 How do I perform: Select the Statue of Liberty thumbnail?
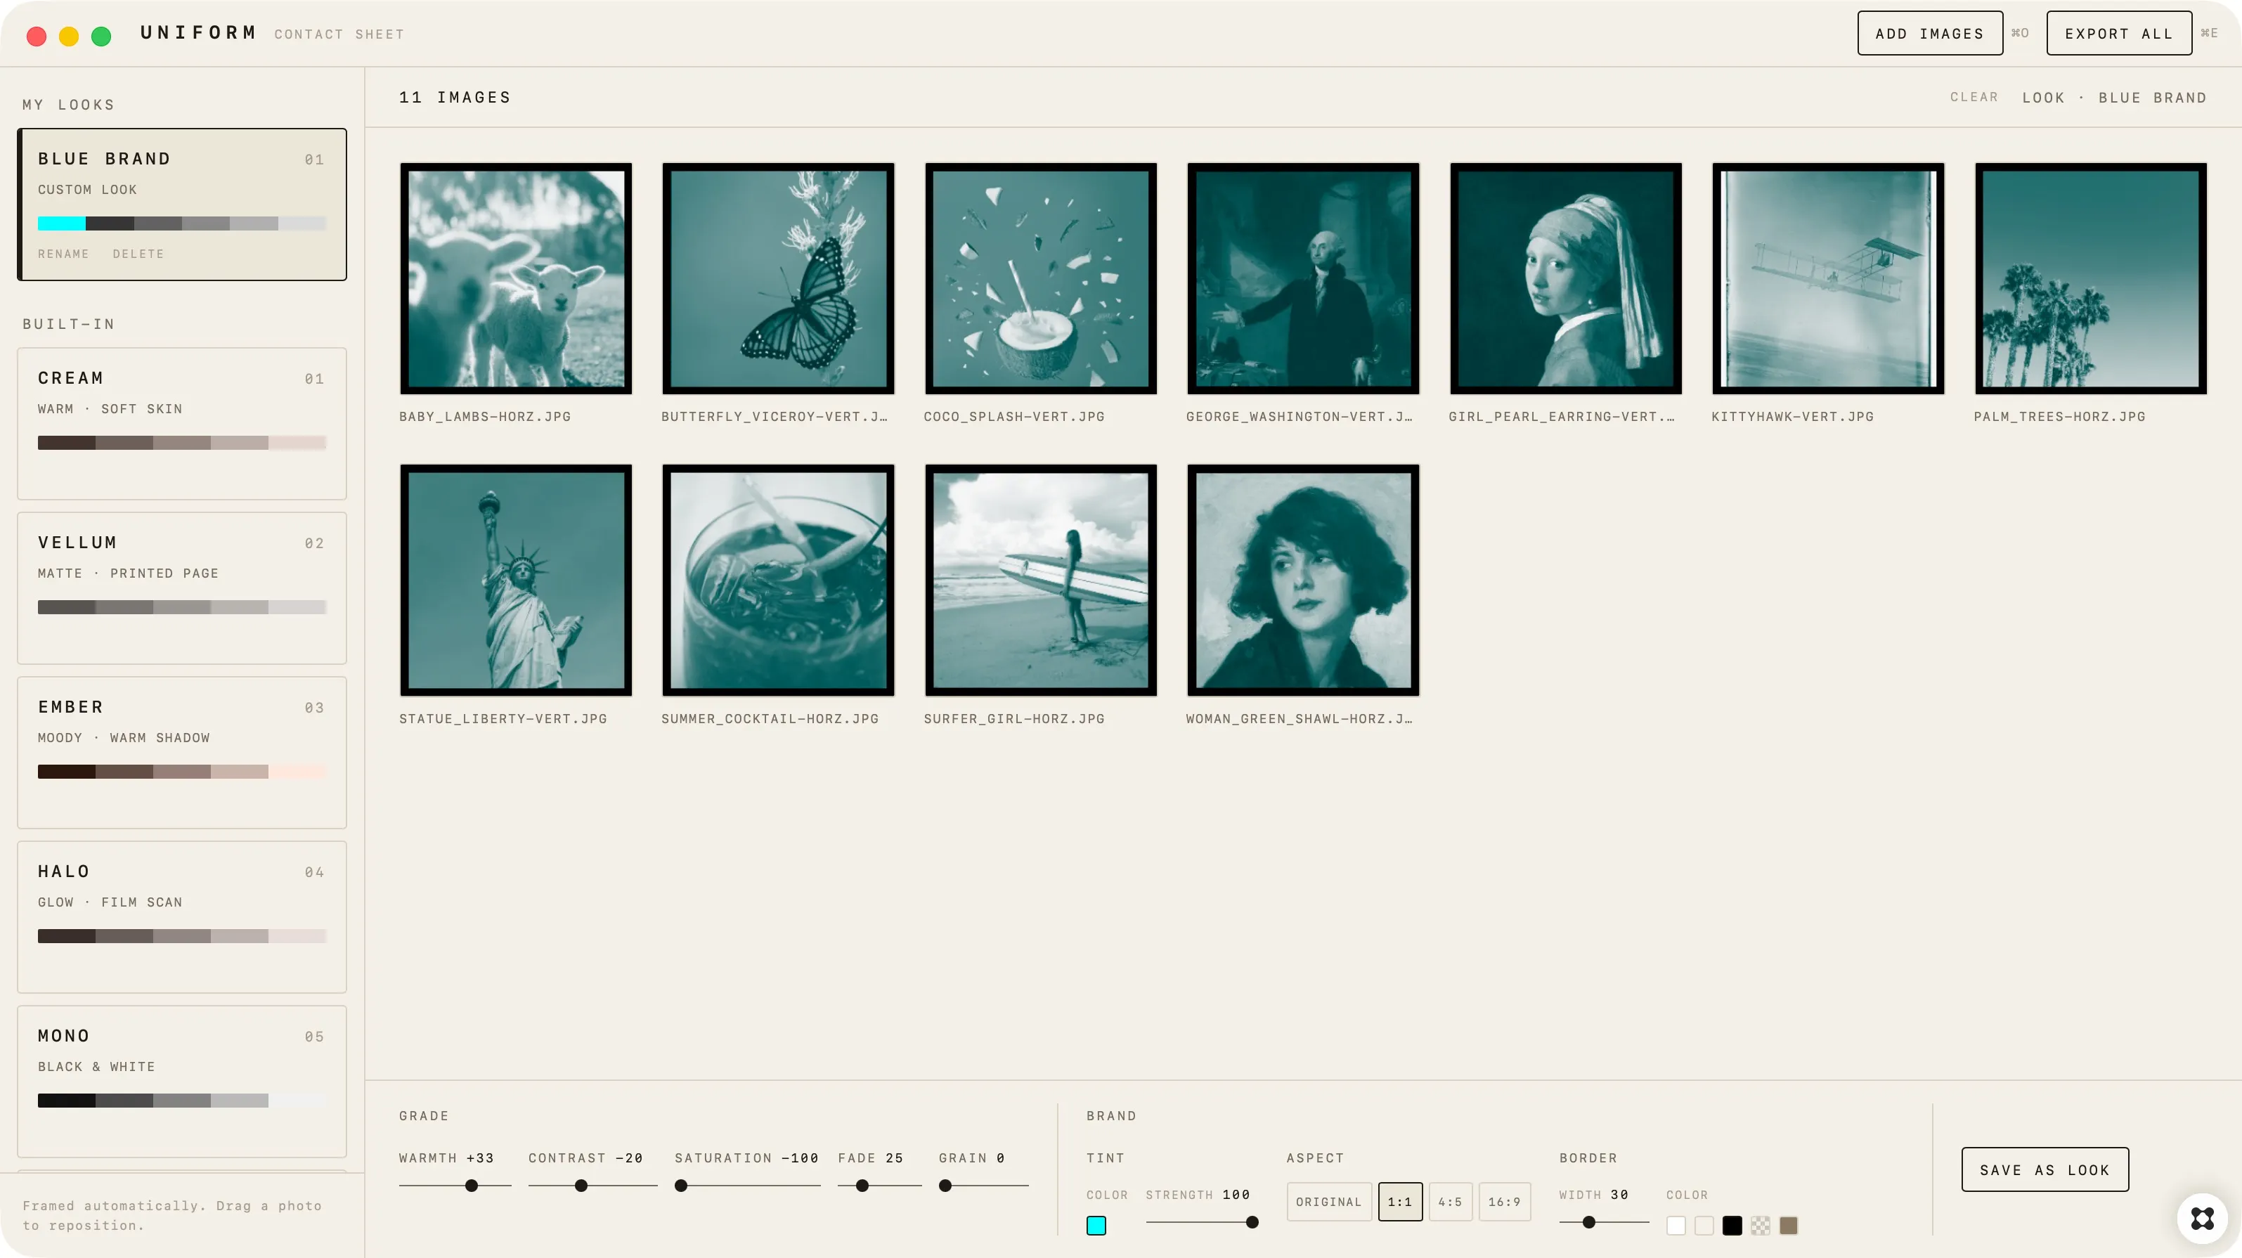[x=516, y=580]
